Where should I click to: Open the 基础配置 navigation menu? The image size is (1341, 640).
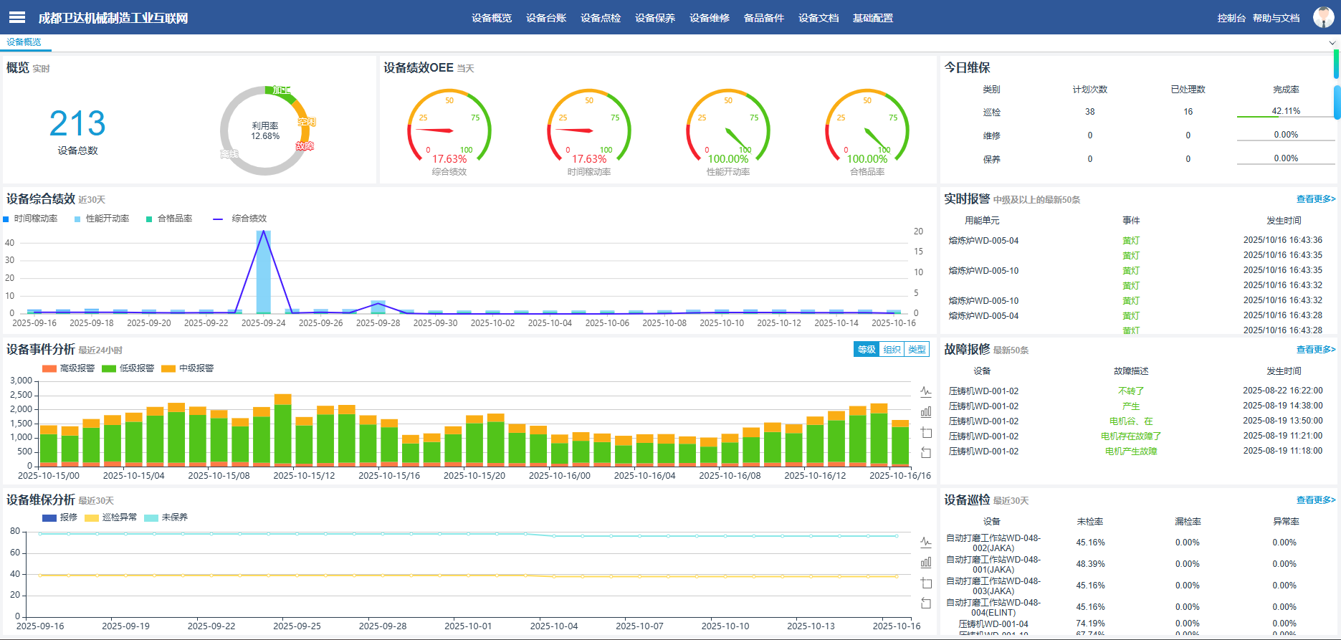click(872, 18)
